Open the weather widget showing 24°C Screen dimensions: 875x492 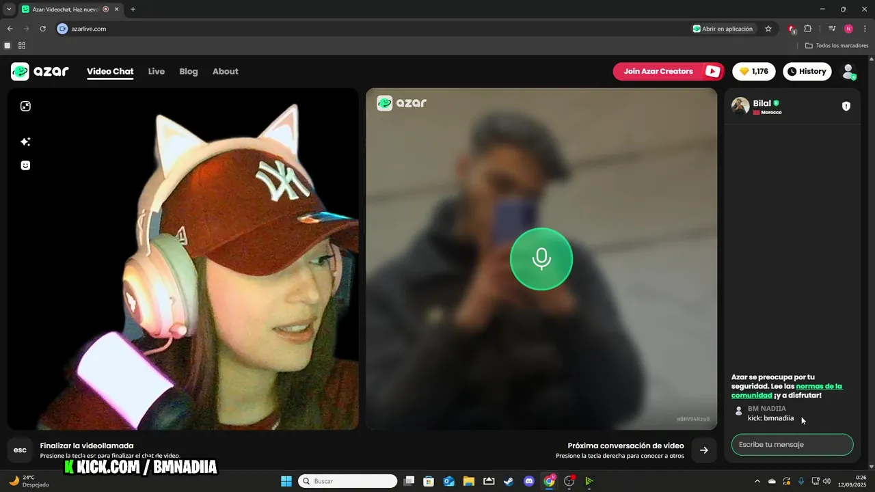click(x=28, y=481)
